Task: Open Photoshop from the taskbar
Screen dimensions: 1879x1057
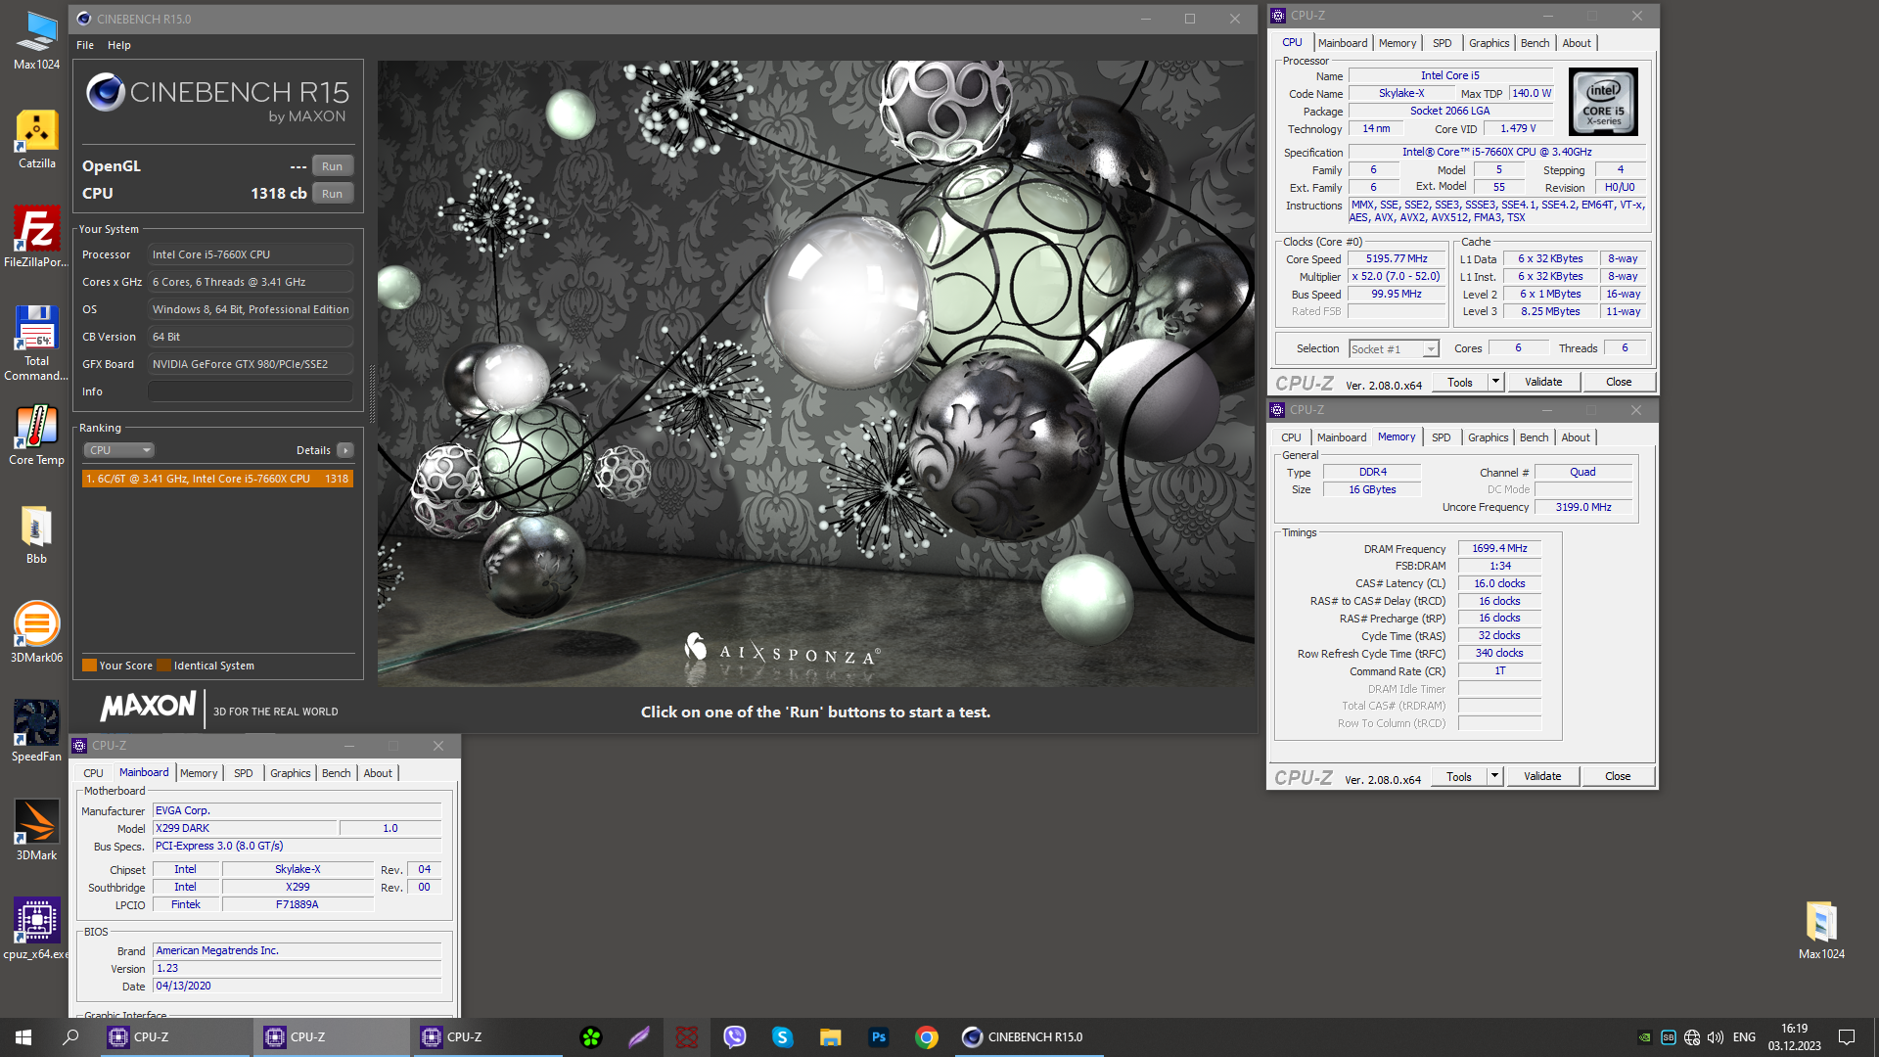Action: 878,1037
